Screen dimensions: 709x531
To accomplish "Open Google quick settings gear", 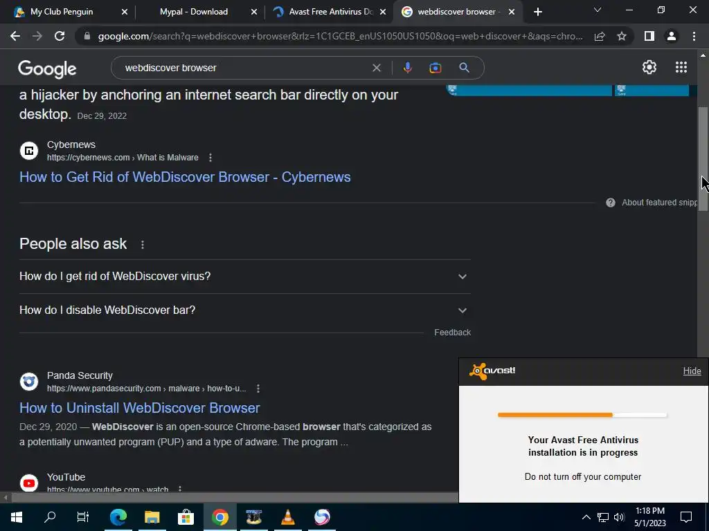I will 649,67.
